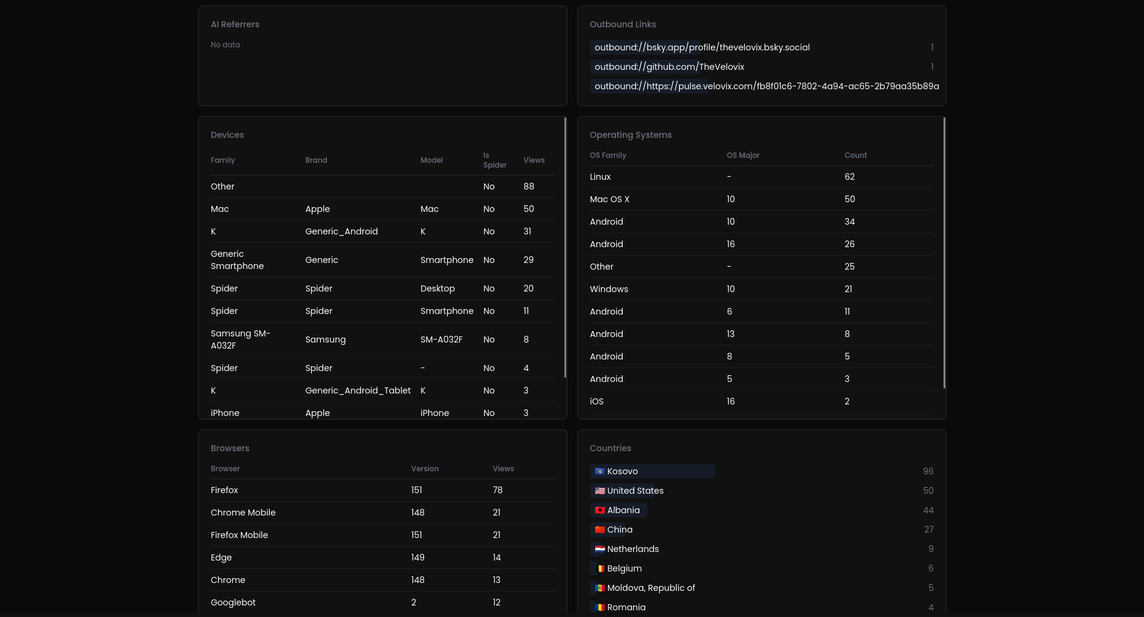This screenshot has height=617, width=1144.
Task: Select the Generic Smartphone family cell
Action: (x=237, y=260)
